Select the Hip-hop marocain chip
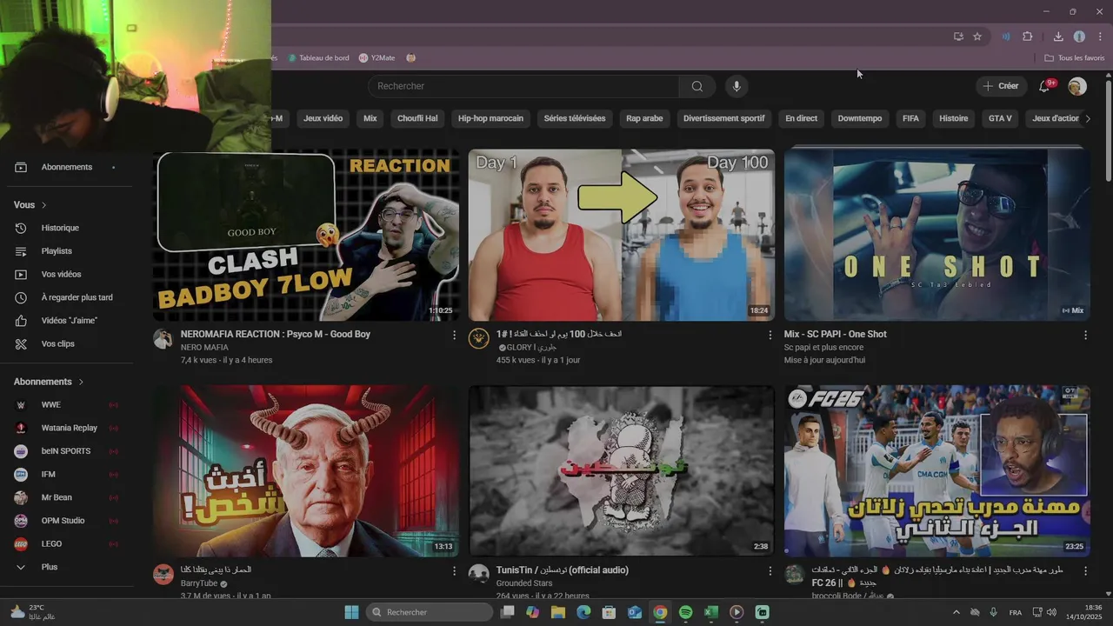Screen dimensions: 1113x626 490,118
